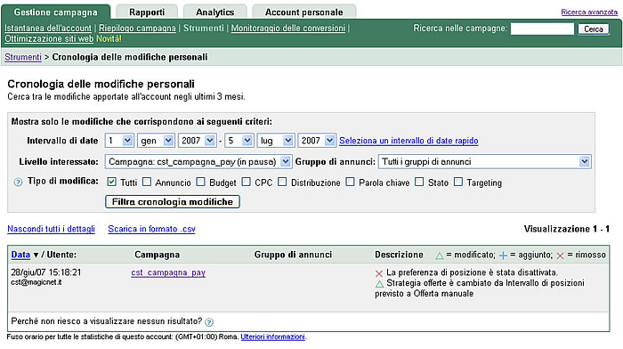Click legend triangle icon for 'modificato'

click(x=439, y=256)
